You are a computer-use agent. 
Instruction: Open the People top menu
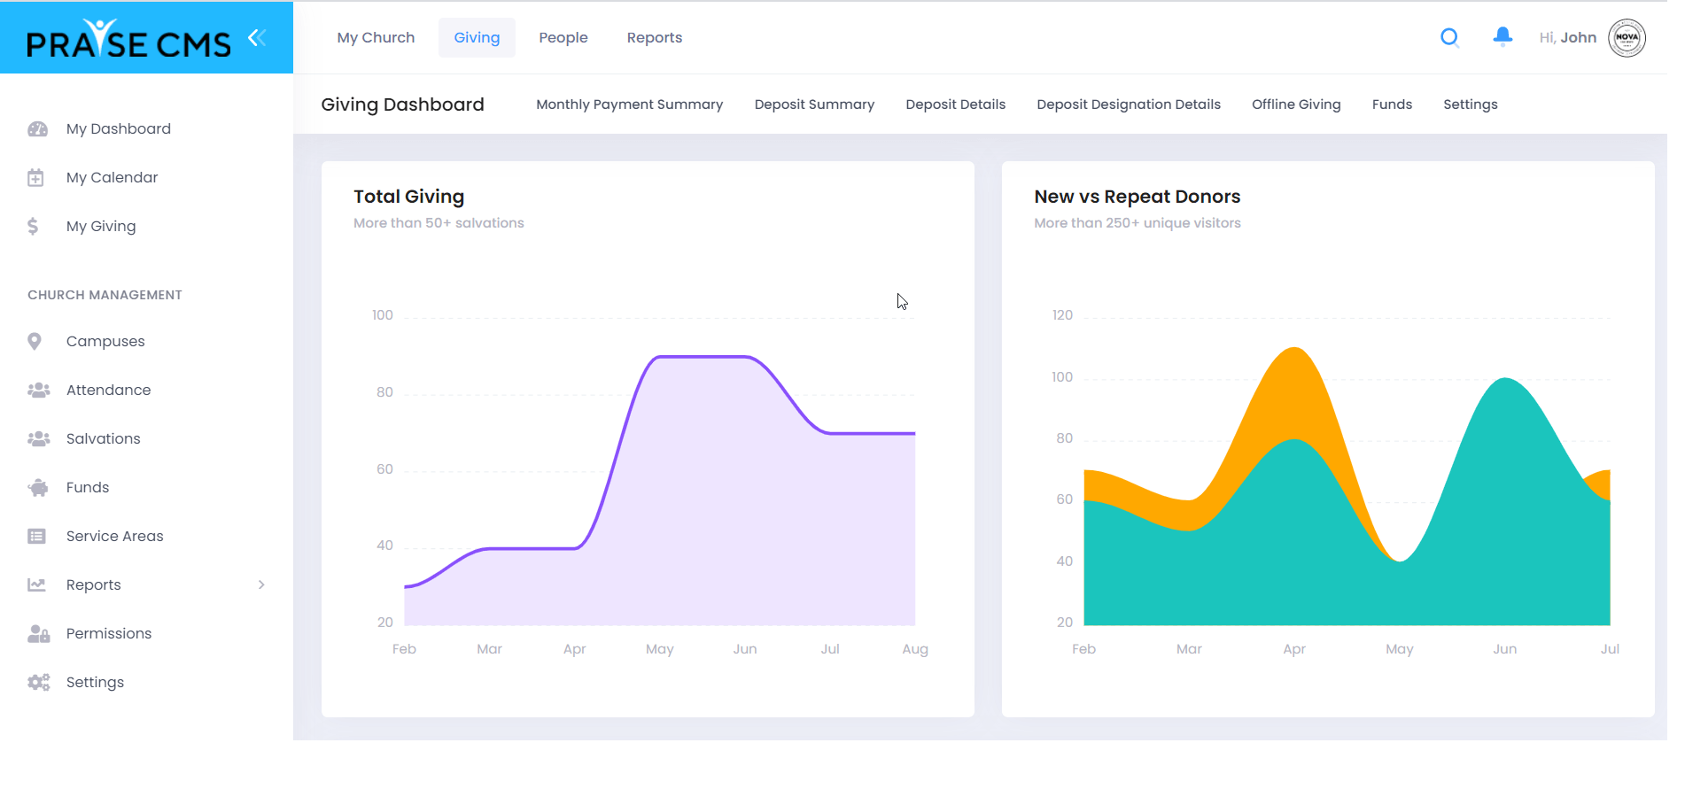point(563,37)
